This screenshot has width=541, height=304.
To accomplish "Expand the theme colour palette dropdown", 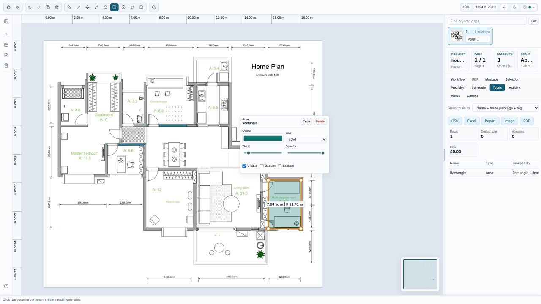I will [528, 7].
